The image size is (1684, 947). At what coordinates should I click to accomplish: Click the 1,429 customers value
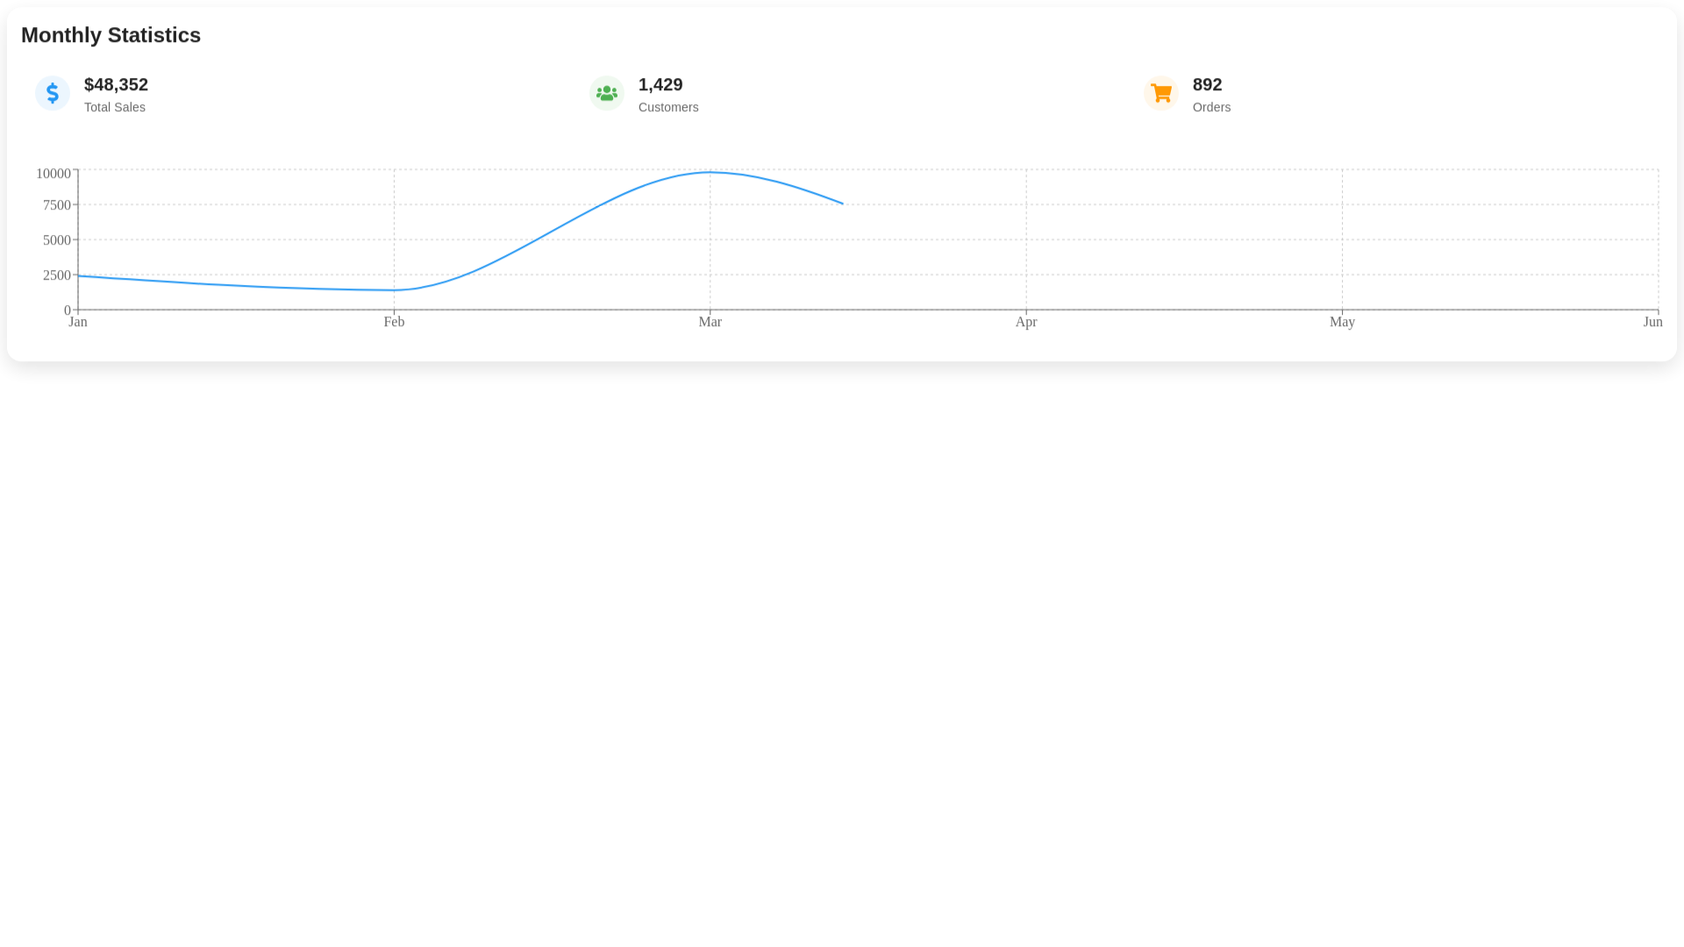[x=660, y=85]
